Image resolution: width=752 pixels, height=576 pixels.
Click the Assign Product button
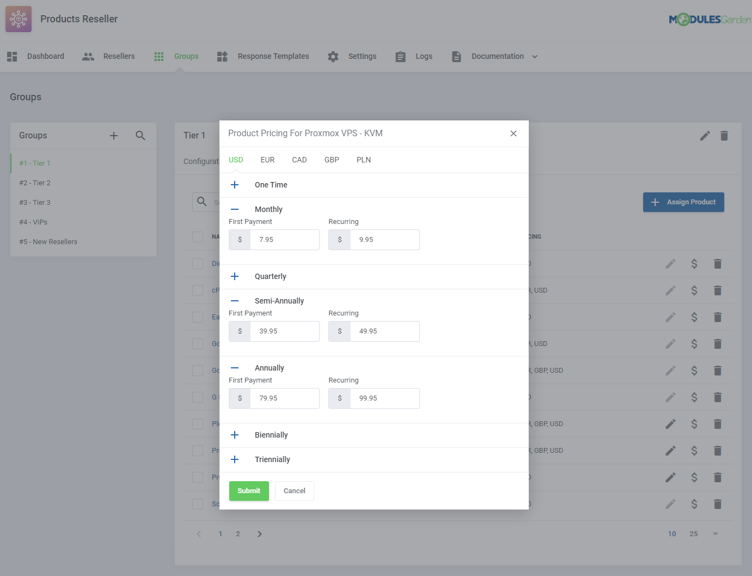683,202
